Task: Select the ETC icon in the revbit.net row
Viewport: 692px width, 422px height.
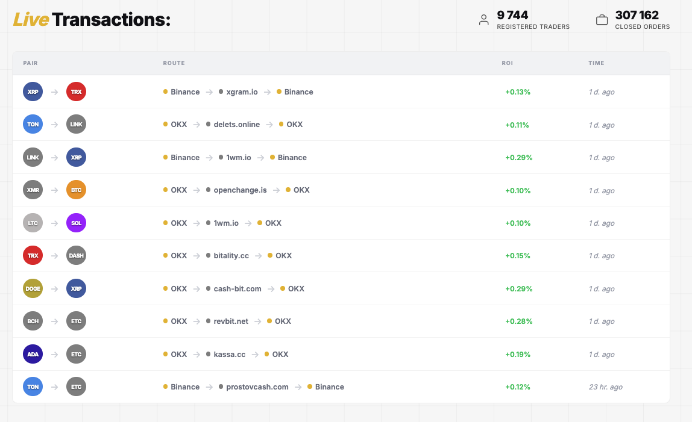Action: (76, 321)
